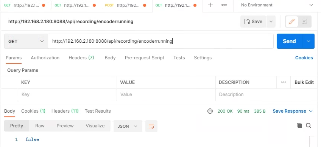Open the Cookies link
The width and height of the screenshot is (321, 147).
(304, 58)
